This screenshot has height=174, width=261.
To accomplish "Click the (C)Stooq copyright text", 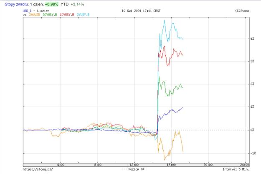I will click(x=242, y=11).
